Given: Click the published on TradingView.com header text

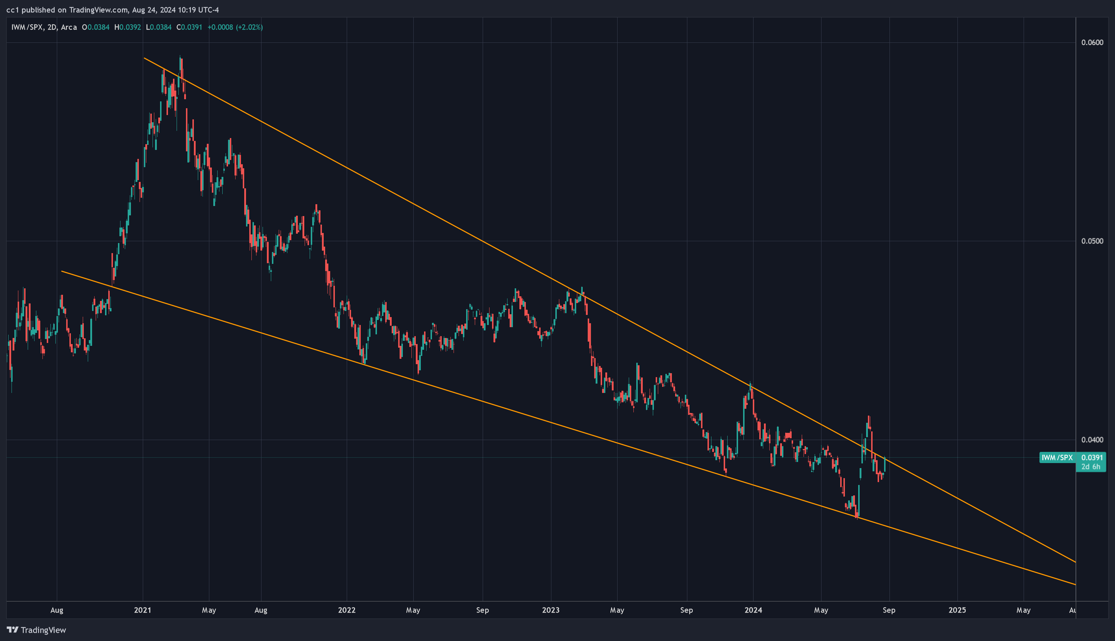Looking at the screenshot, I should coord(113,10).
